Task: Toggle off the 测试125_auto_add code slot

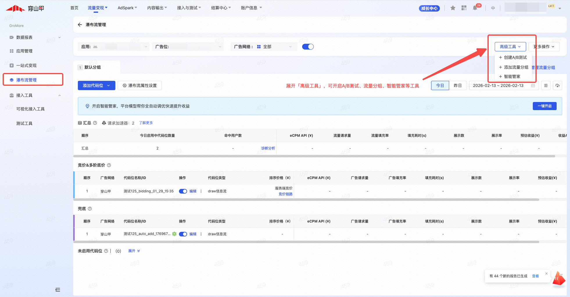Action: [x=183, y=234]
